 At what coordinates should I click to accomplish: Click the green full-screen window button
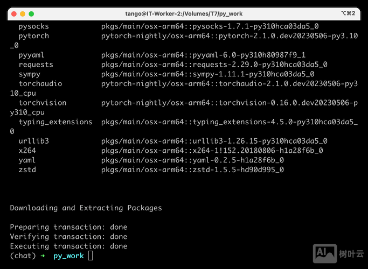32,13
